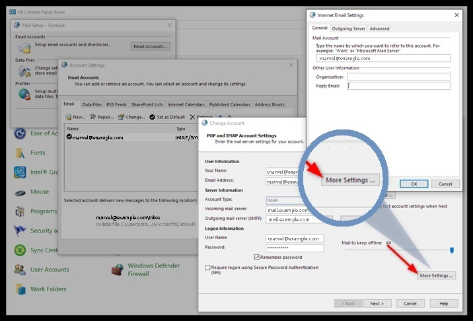
Task: Open Fonts icon in Control Panel
Action: click(20, 153)
